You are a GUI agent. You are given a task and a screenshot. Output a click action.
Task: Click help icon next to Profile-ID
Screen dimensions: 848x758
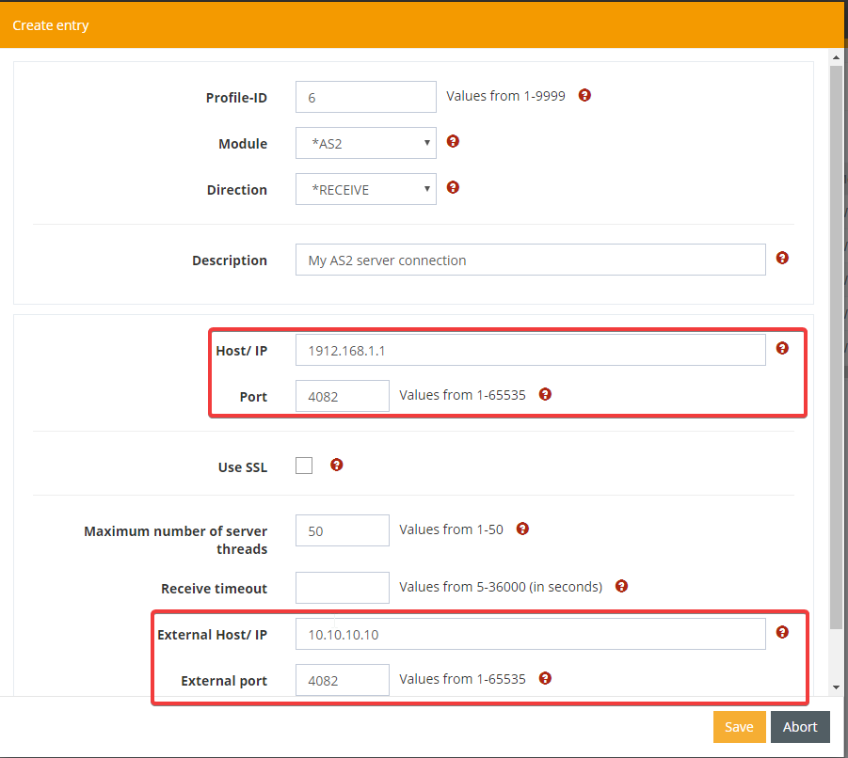pyautogui.click(x=584, y=95)
